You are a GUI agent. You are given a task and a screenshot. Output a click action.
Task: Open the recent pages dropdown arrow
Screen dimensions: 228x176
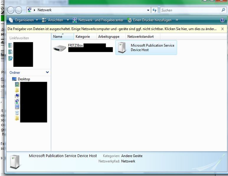point(24,10)
